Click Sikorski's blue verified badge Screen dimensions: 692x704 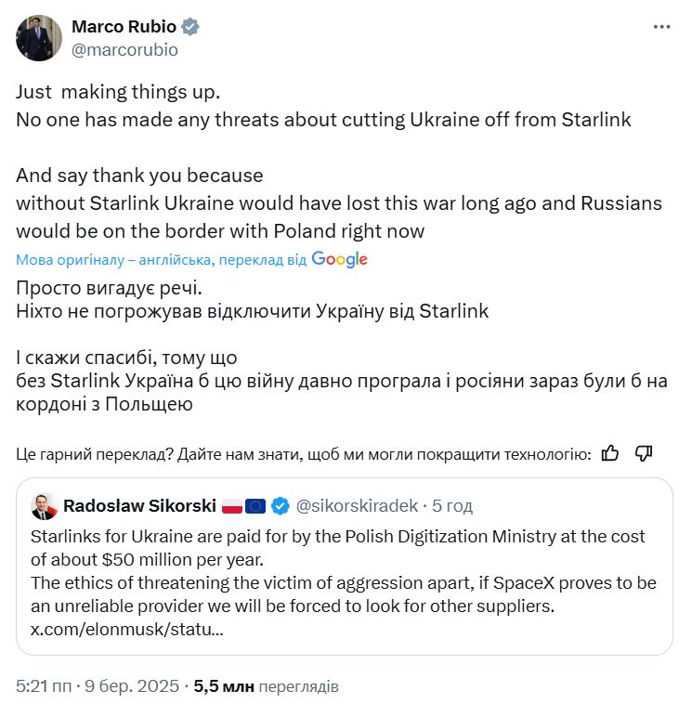point(279,506)
